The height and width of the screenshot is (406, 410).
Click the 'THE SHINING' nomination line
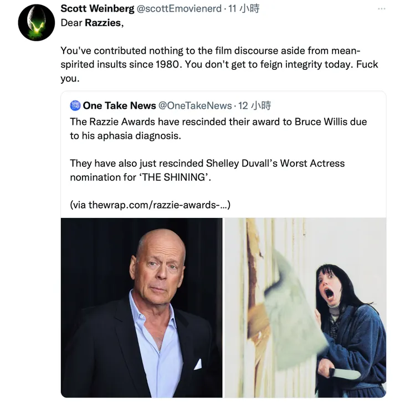tap(140, 177)
